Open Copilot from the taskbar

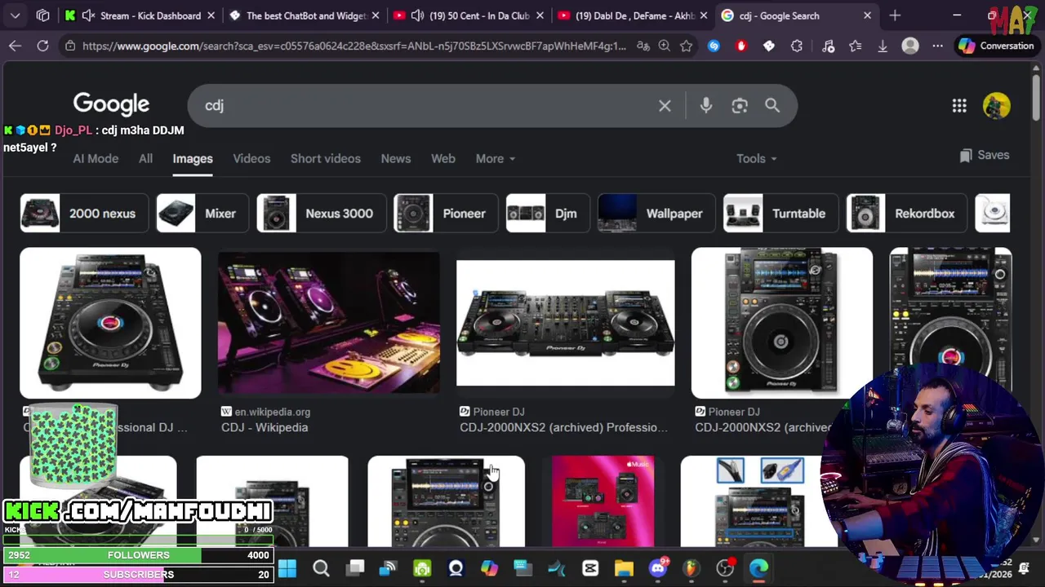(489, 568)
